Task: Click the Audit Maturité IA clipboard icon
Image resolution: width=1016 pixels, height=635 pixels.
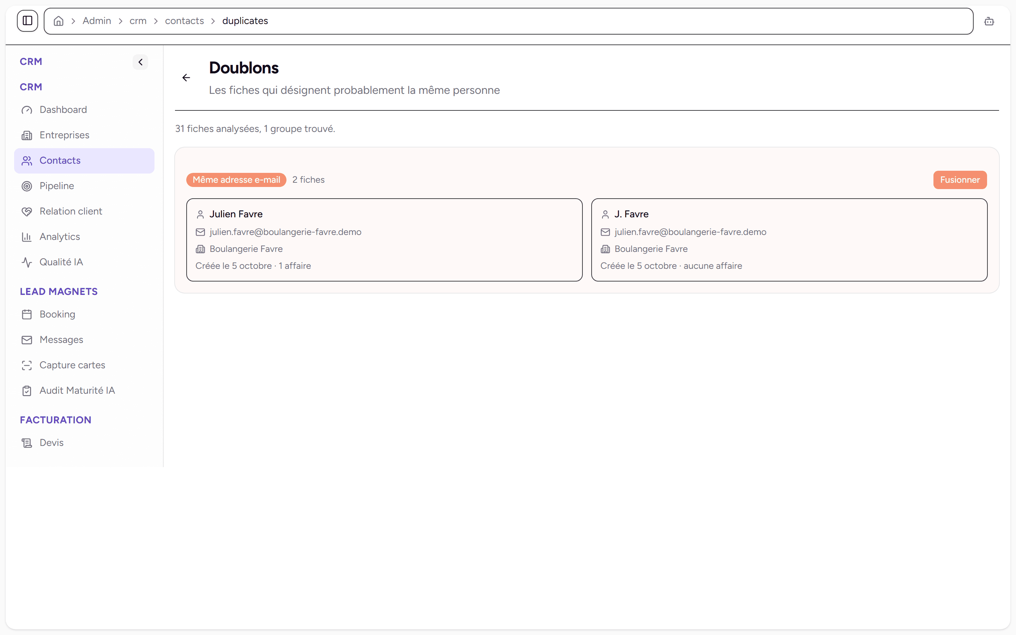Action: click(27, 391)
